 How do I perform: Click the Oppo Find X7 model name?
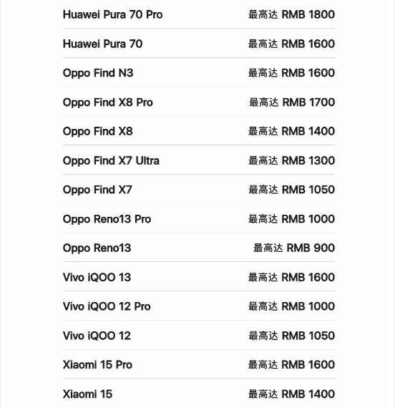[x=97, y=190]
